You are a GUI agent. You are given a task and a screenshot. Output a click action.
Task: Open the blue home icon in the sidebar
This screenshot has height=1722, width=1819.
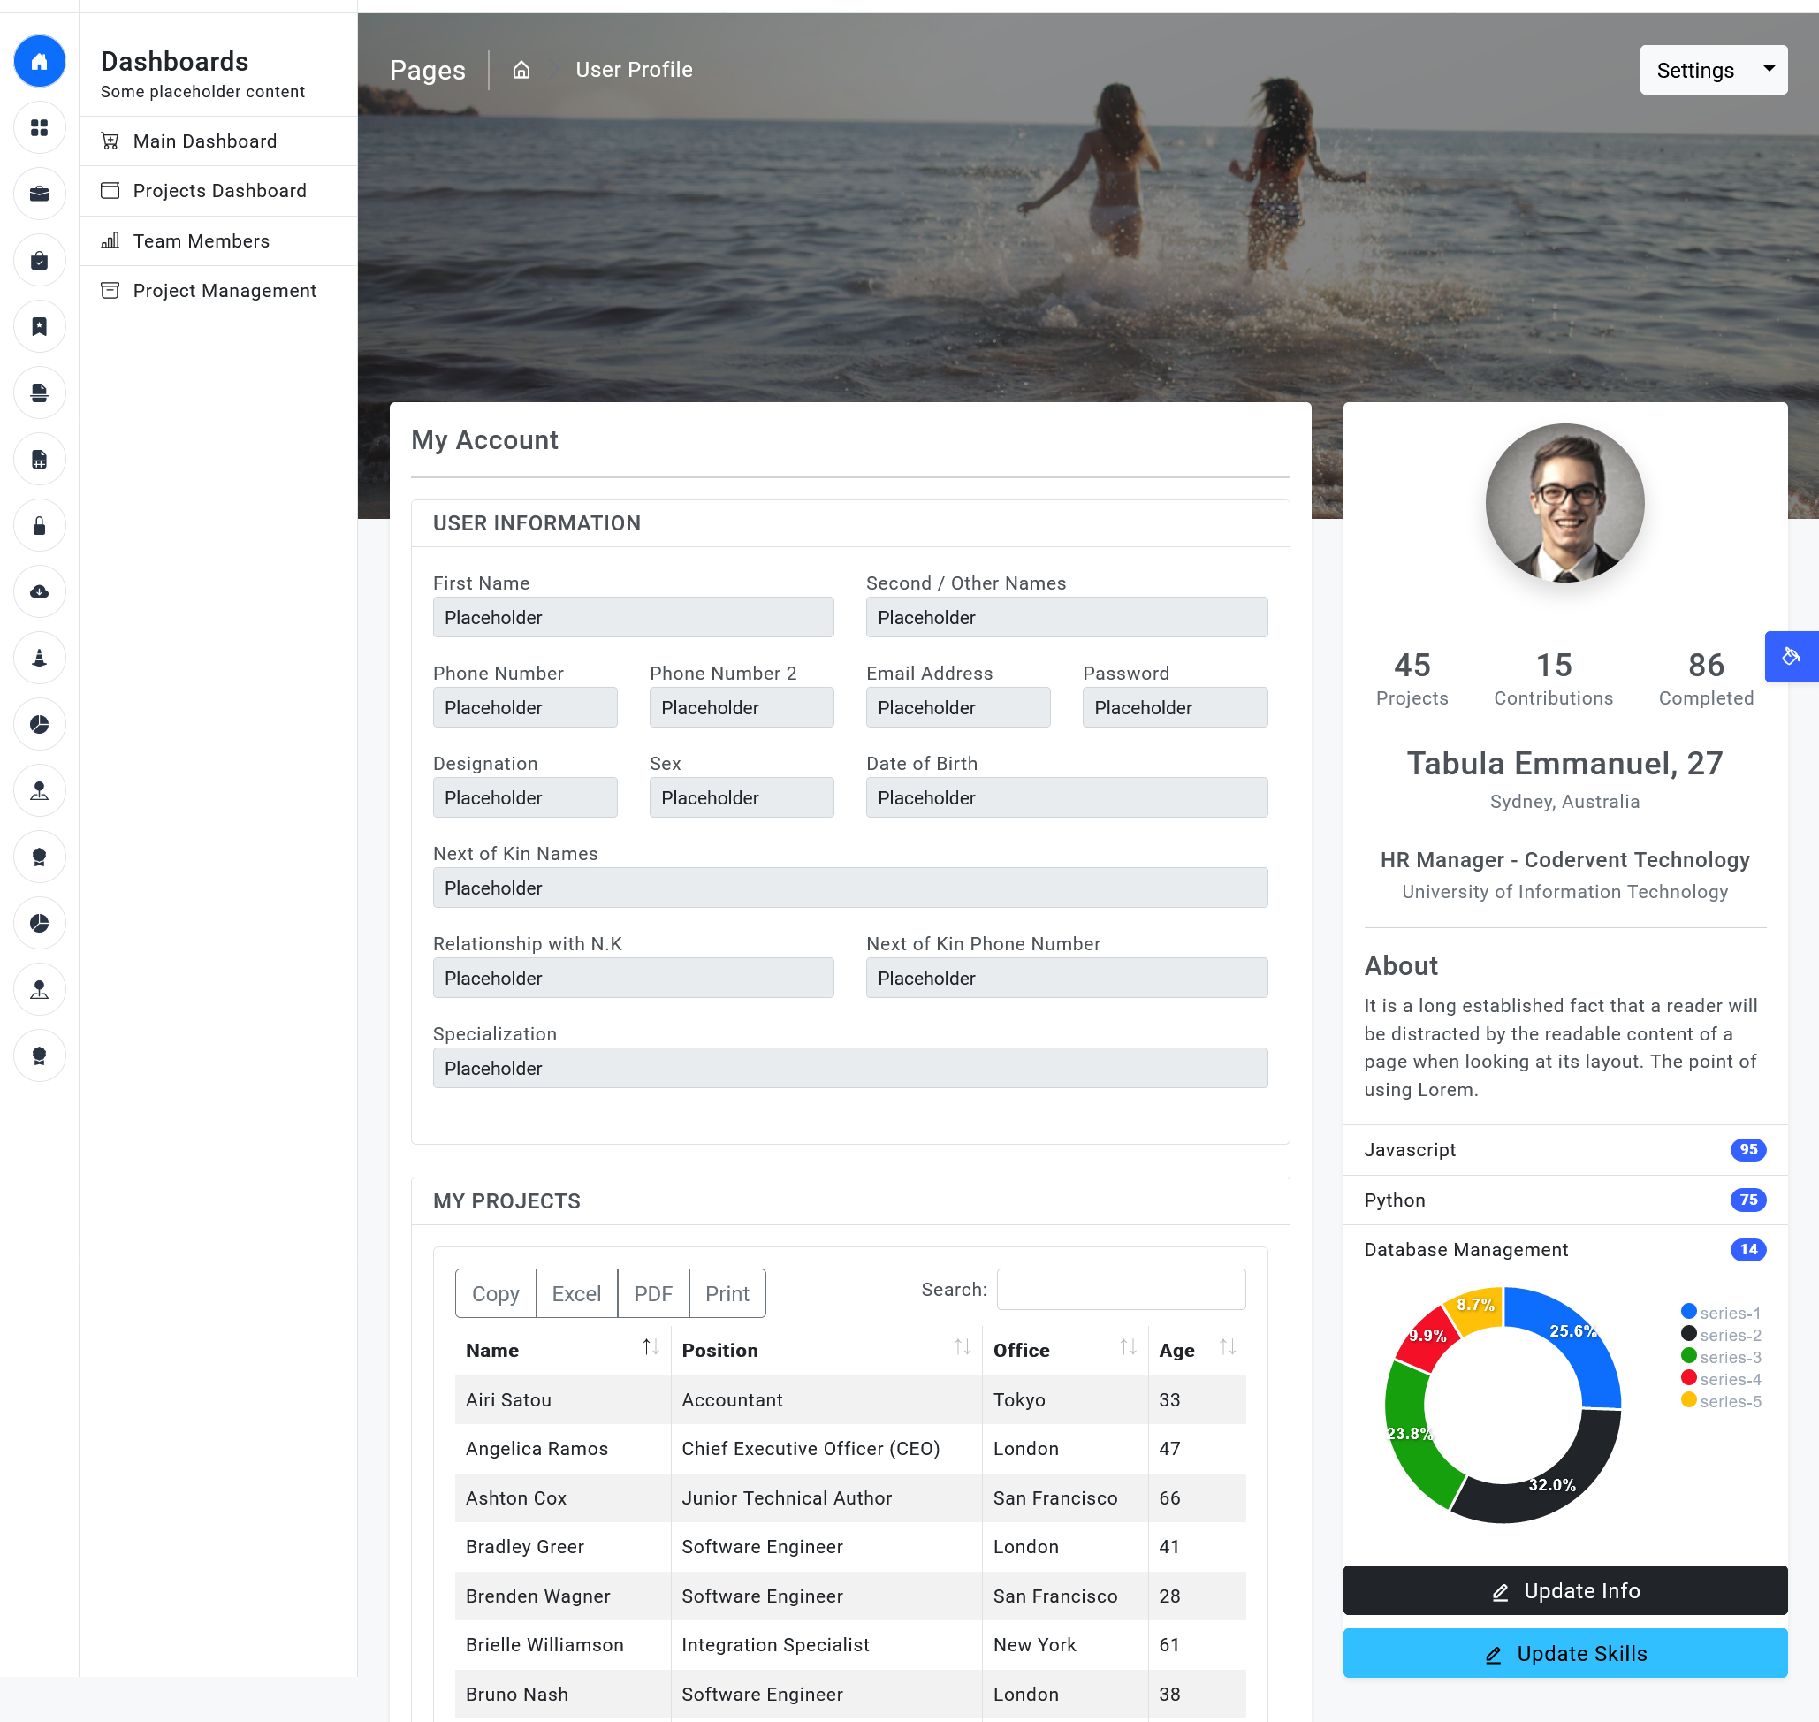click(40, 62)
